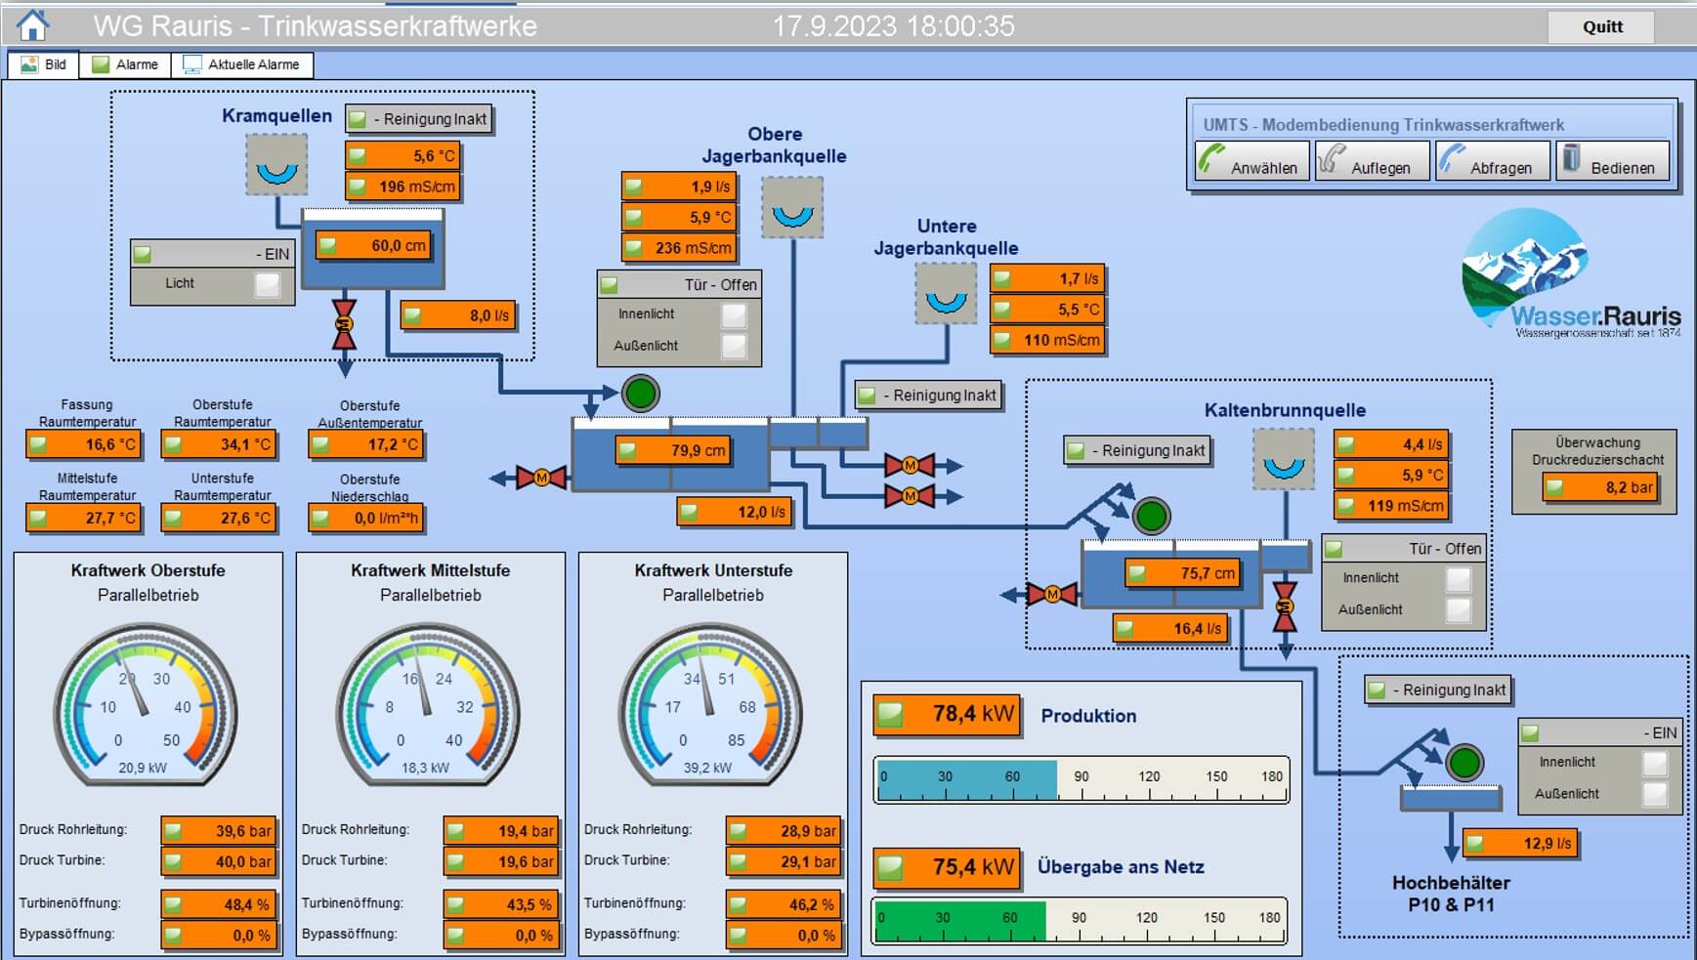1697x960 pixels.
Task: Click the green indicator at Hochbehälter inlet
Action: [1464, 763]
